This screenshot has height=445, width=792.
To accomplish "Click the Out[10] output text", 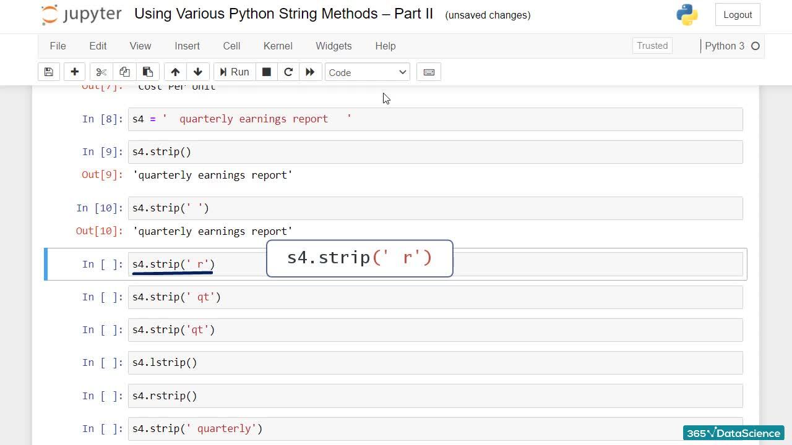I will [x=213, y=231].
